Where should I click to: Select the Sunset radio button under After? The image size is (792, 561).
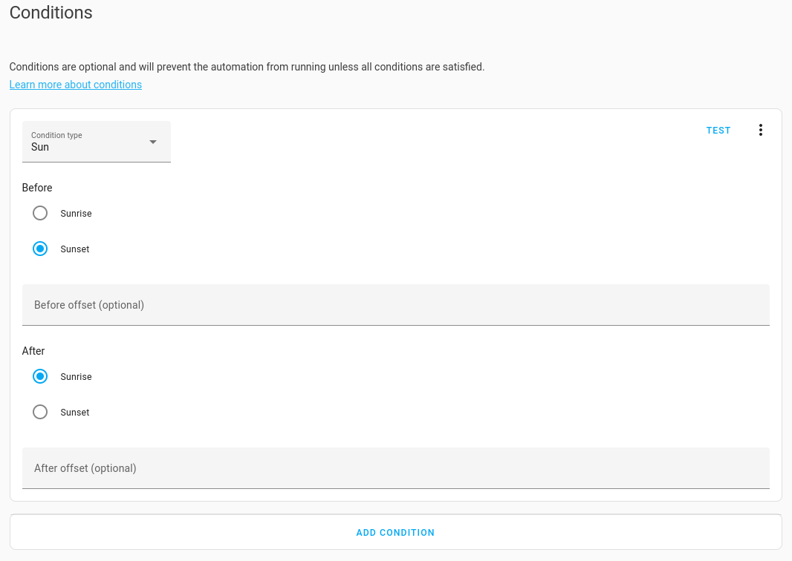coord(40,413)
